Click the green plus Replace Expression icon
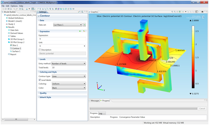Viewport: 209px width, 125px height. (80, 31)
